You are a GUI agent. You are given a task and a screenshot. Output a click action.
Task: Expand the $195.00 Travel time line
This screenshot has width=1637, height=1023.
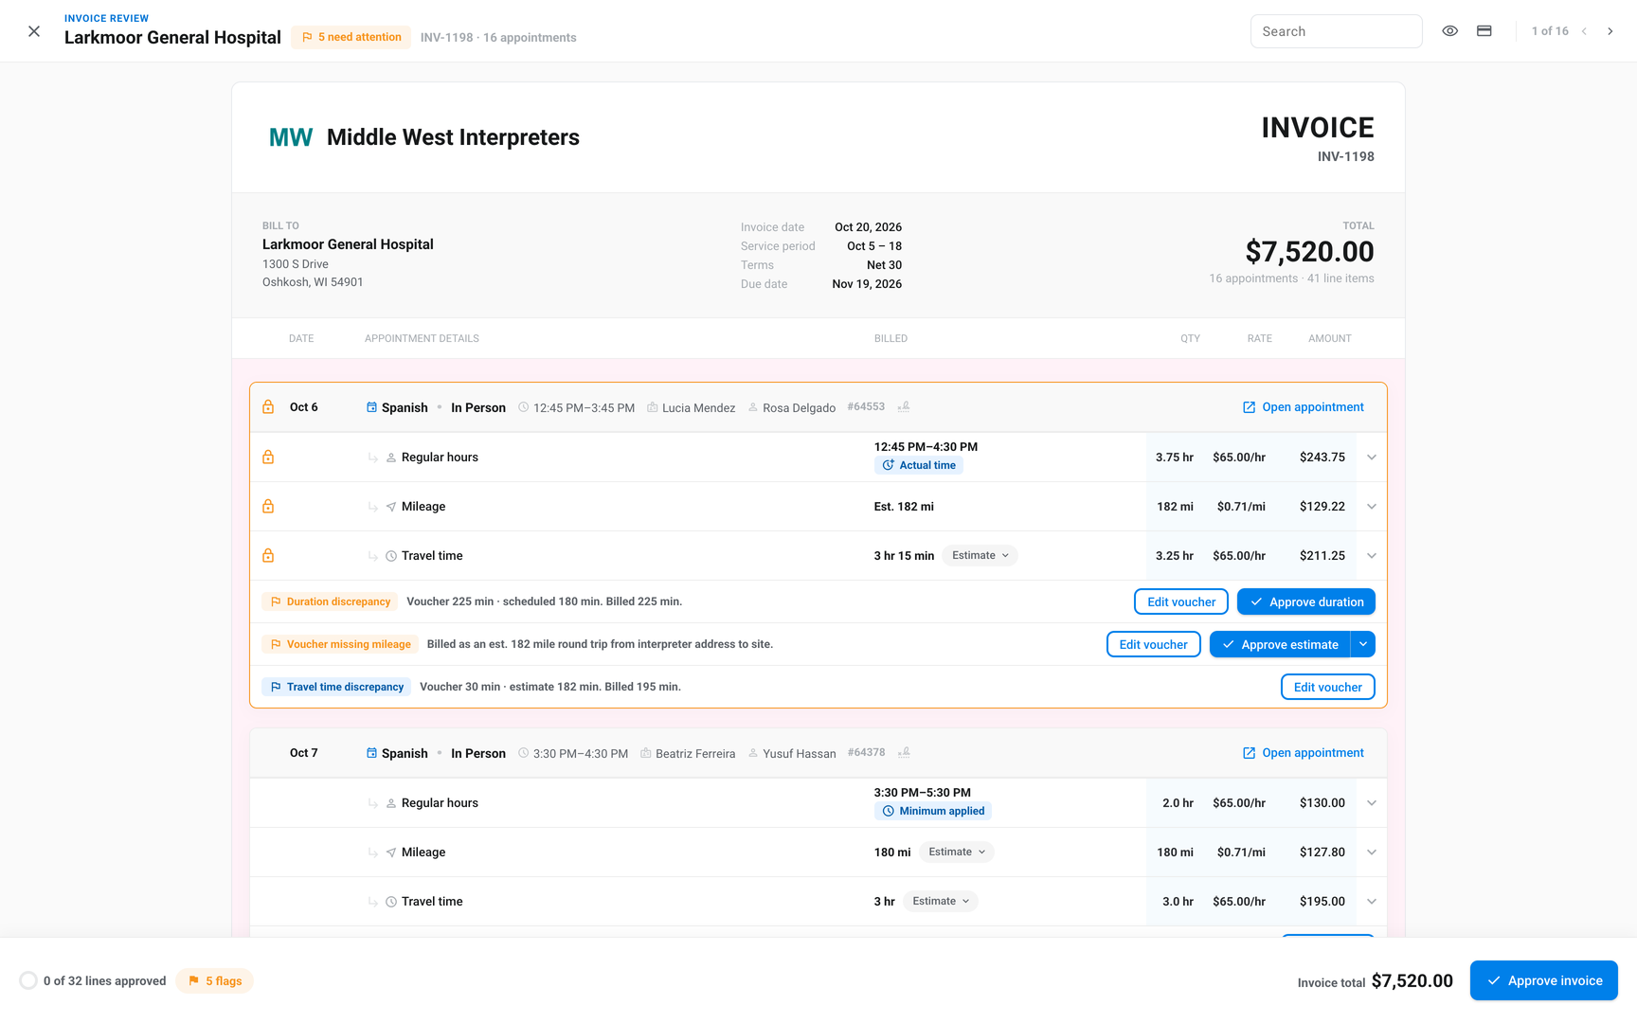tap(1372, 902)
